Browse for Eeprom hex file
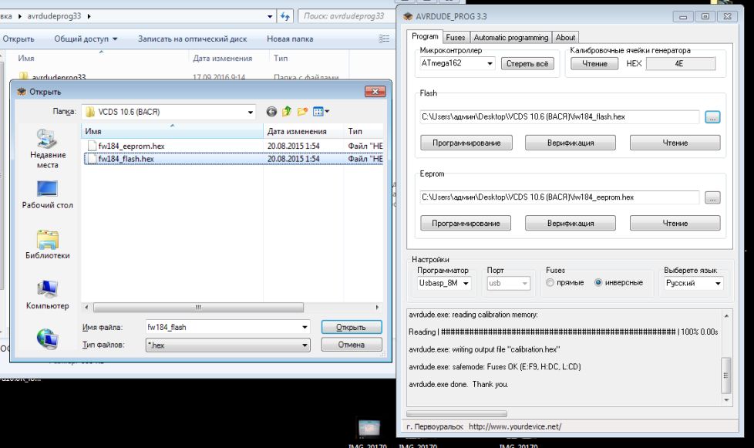Viewport: 754px width, 448px height. 712,197
